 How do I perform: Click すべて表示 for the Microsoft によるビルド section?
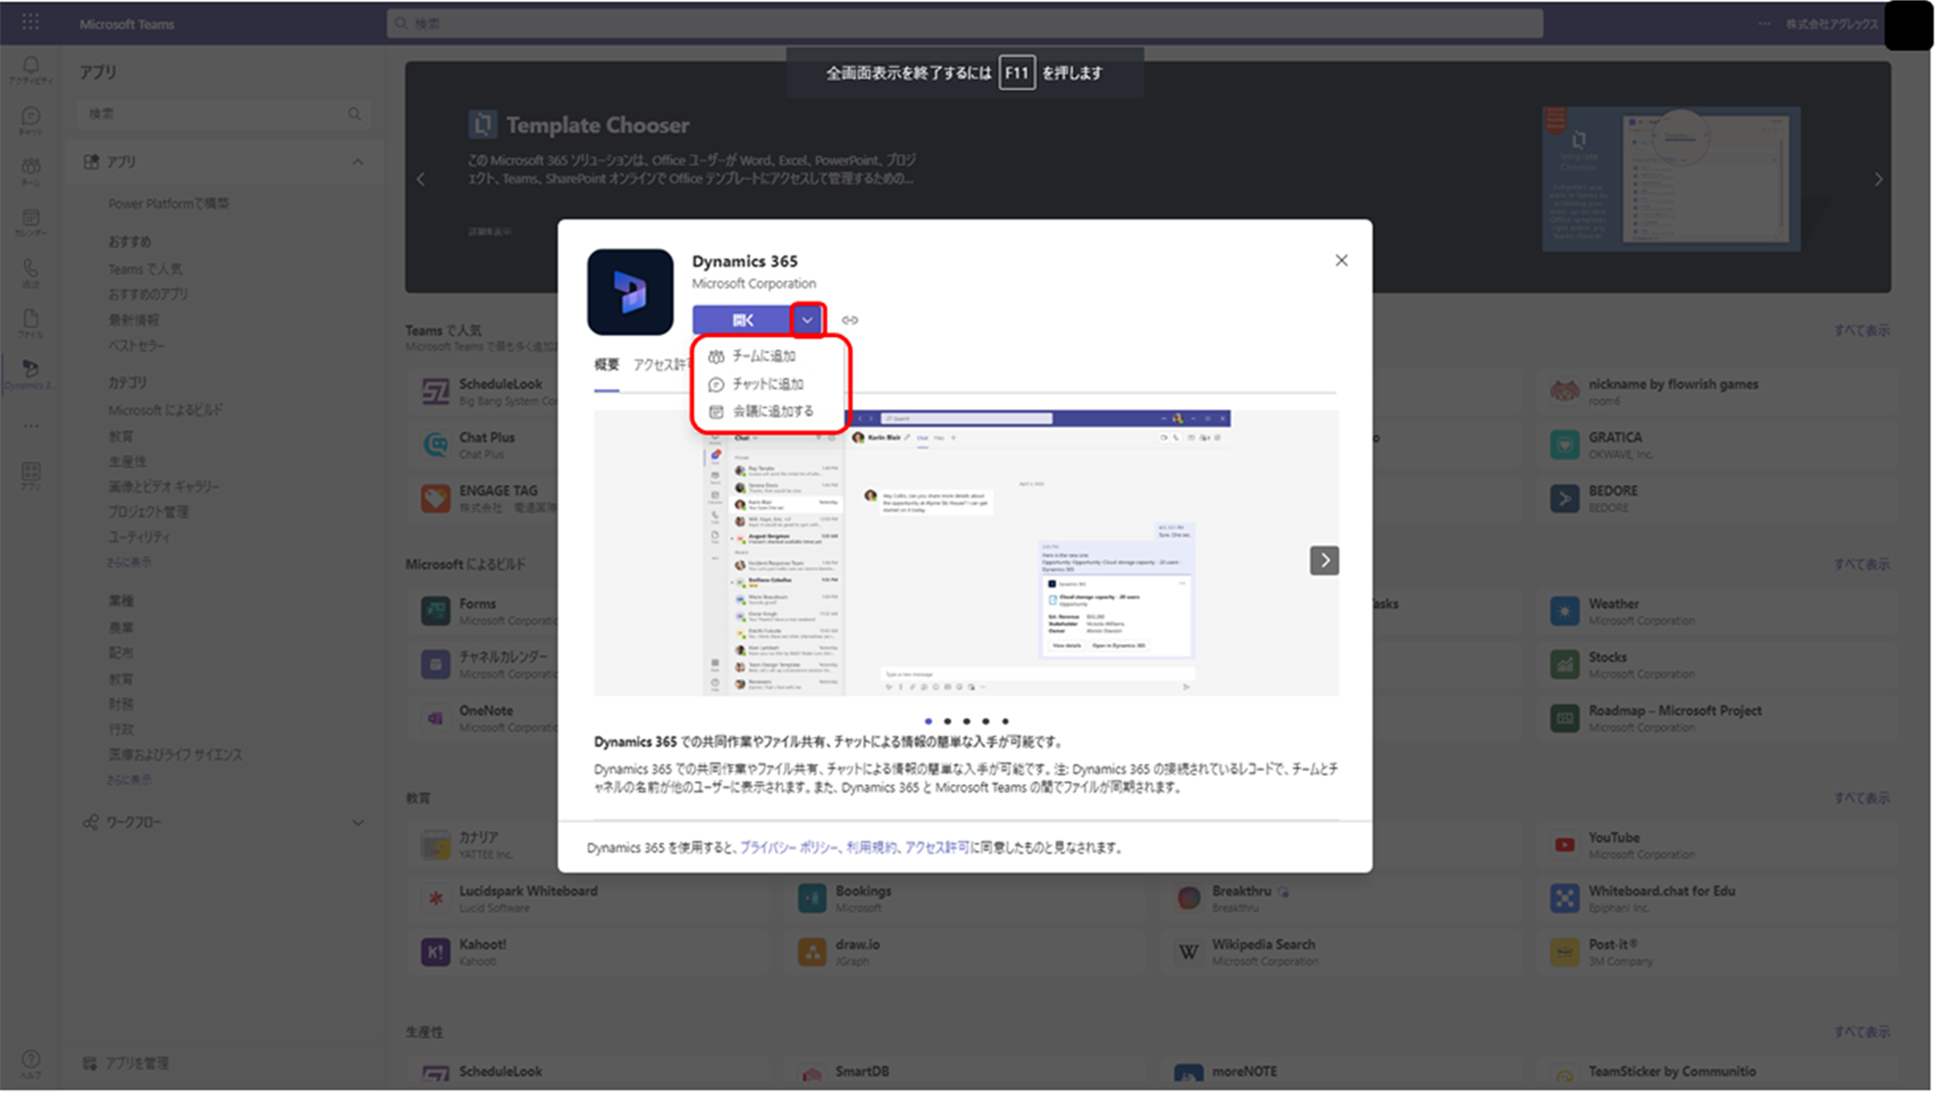point(1862,564)
